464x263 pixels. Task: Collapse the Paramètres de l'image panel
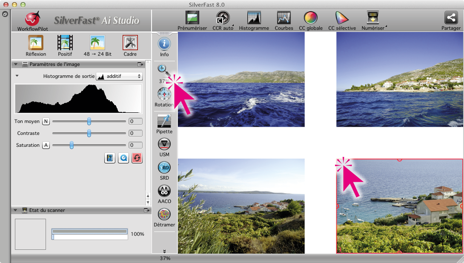coord(16,64)
